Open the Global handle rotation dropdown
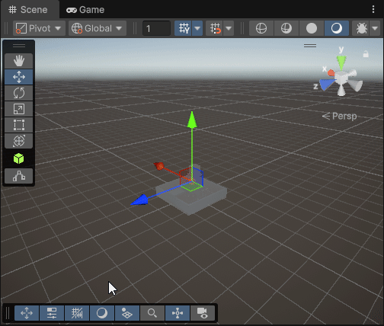 point(98,28)
